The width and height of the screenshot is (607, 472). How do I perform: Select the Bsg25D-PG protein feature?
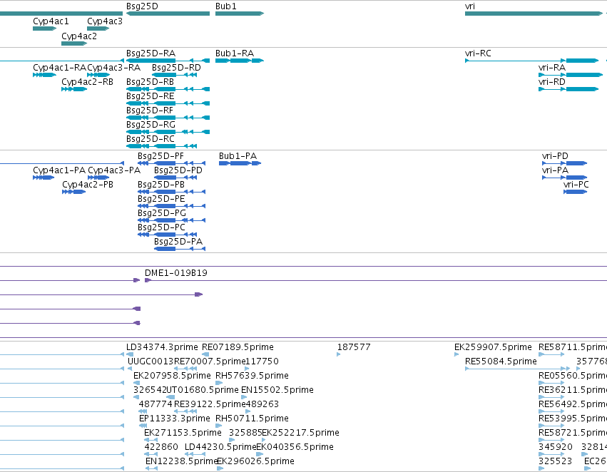tap(171, 220)
